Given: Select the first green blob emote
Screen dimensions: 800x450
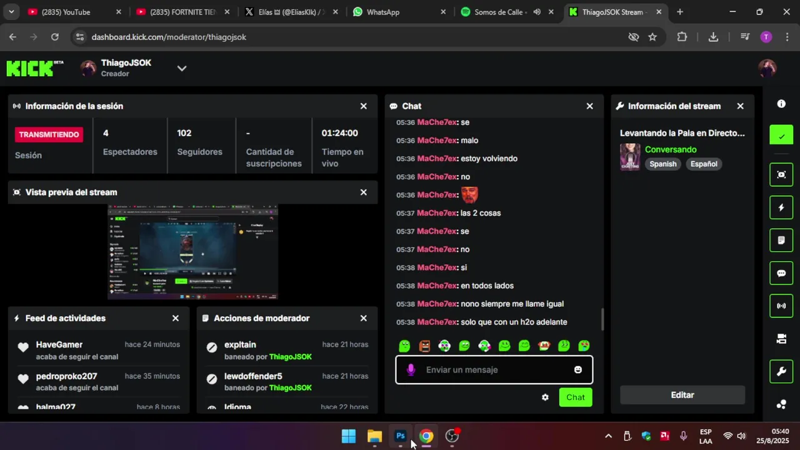Looking at the screenshot, I should click(x=404, y=346).
